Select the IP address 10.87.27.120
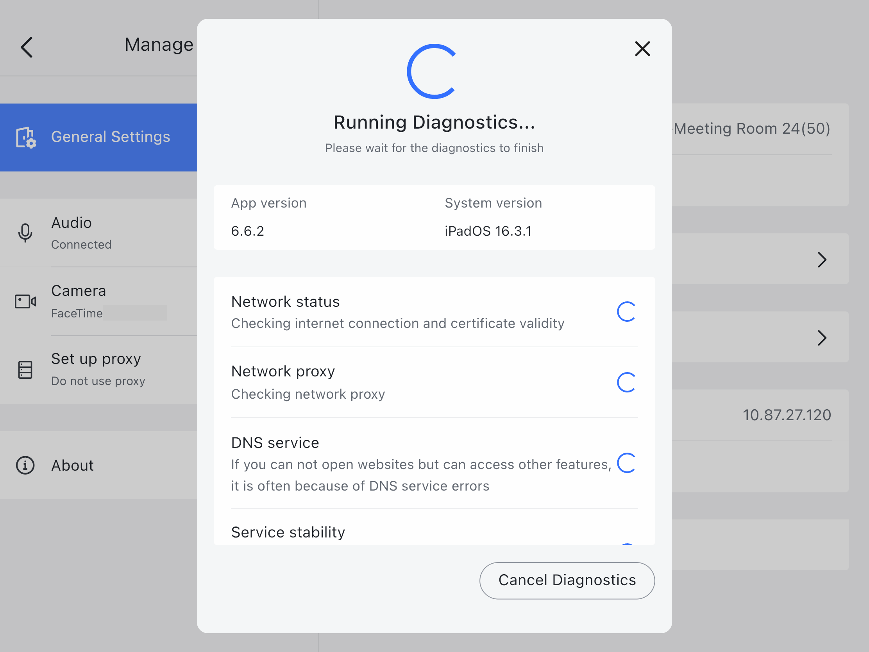This screenshot has width=869, height=652. click(787, 414)
